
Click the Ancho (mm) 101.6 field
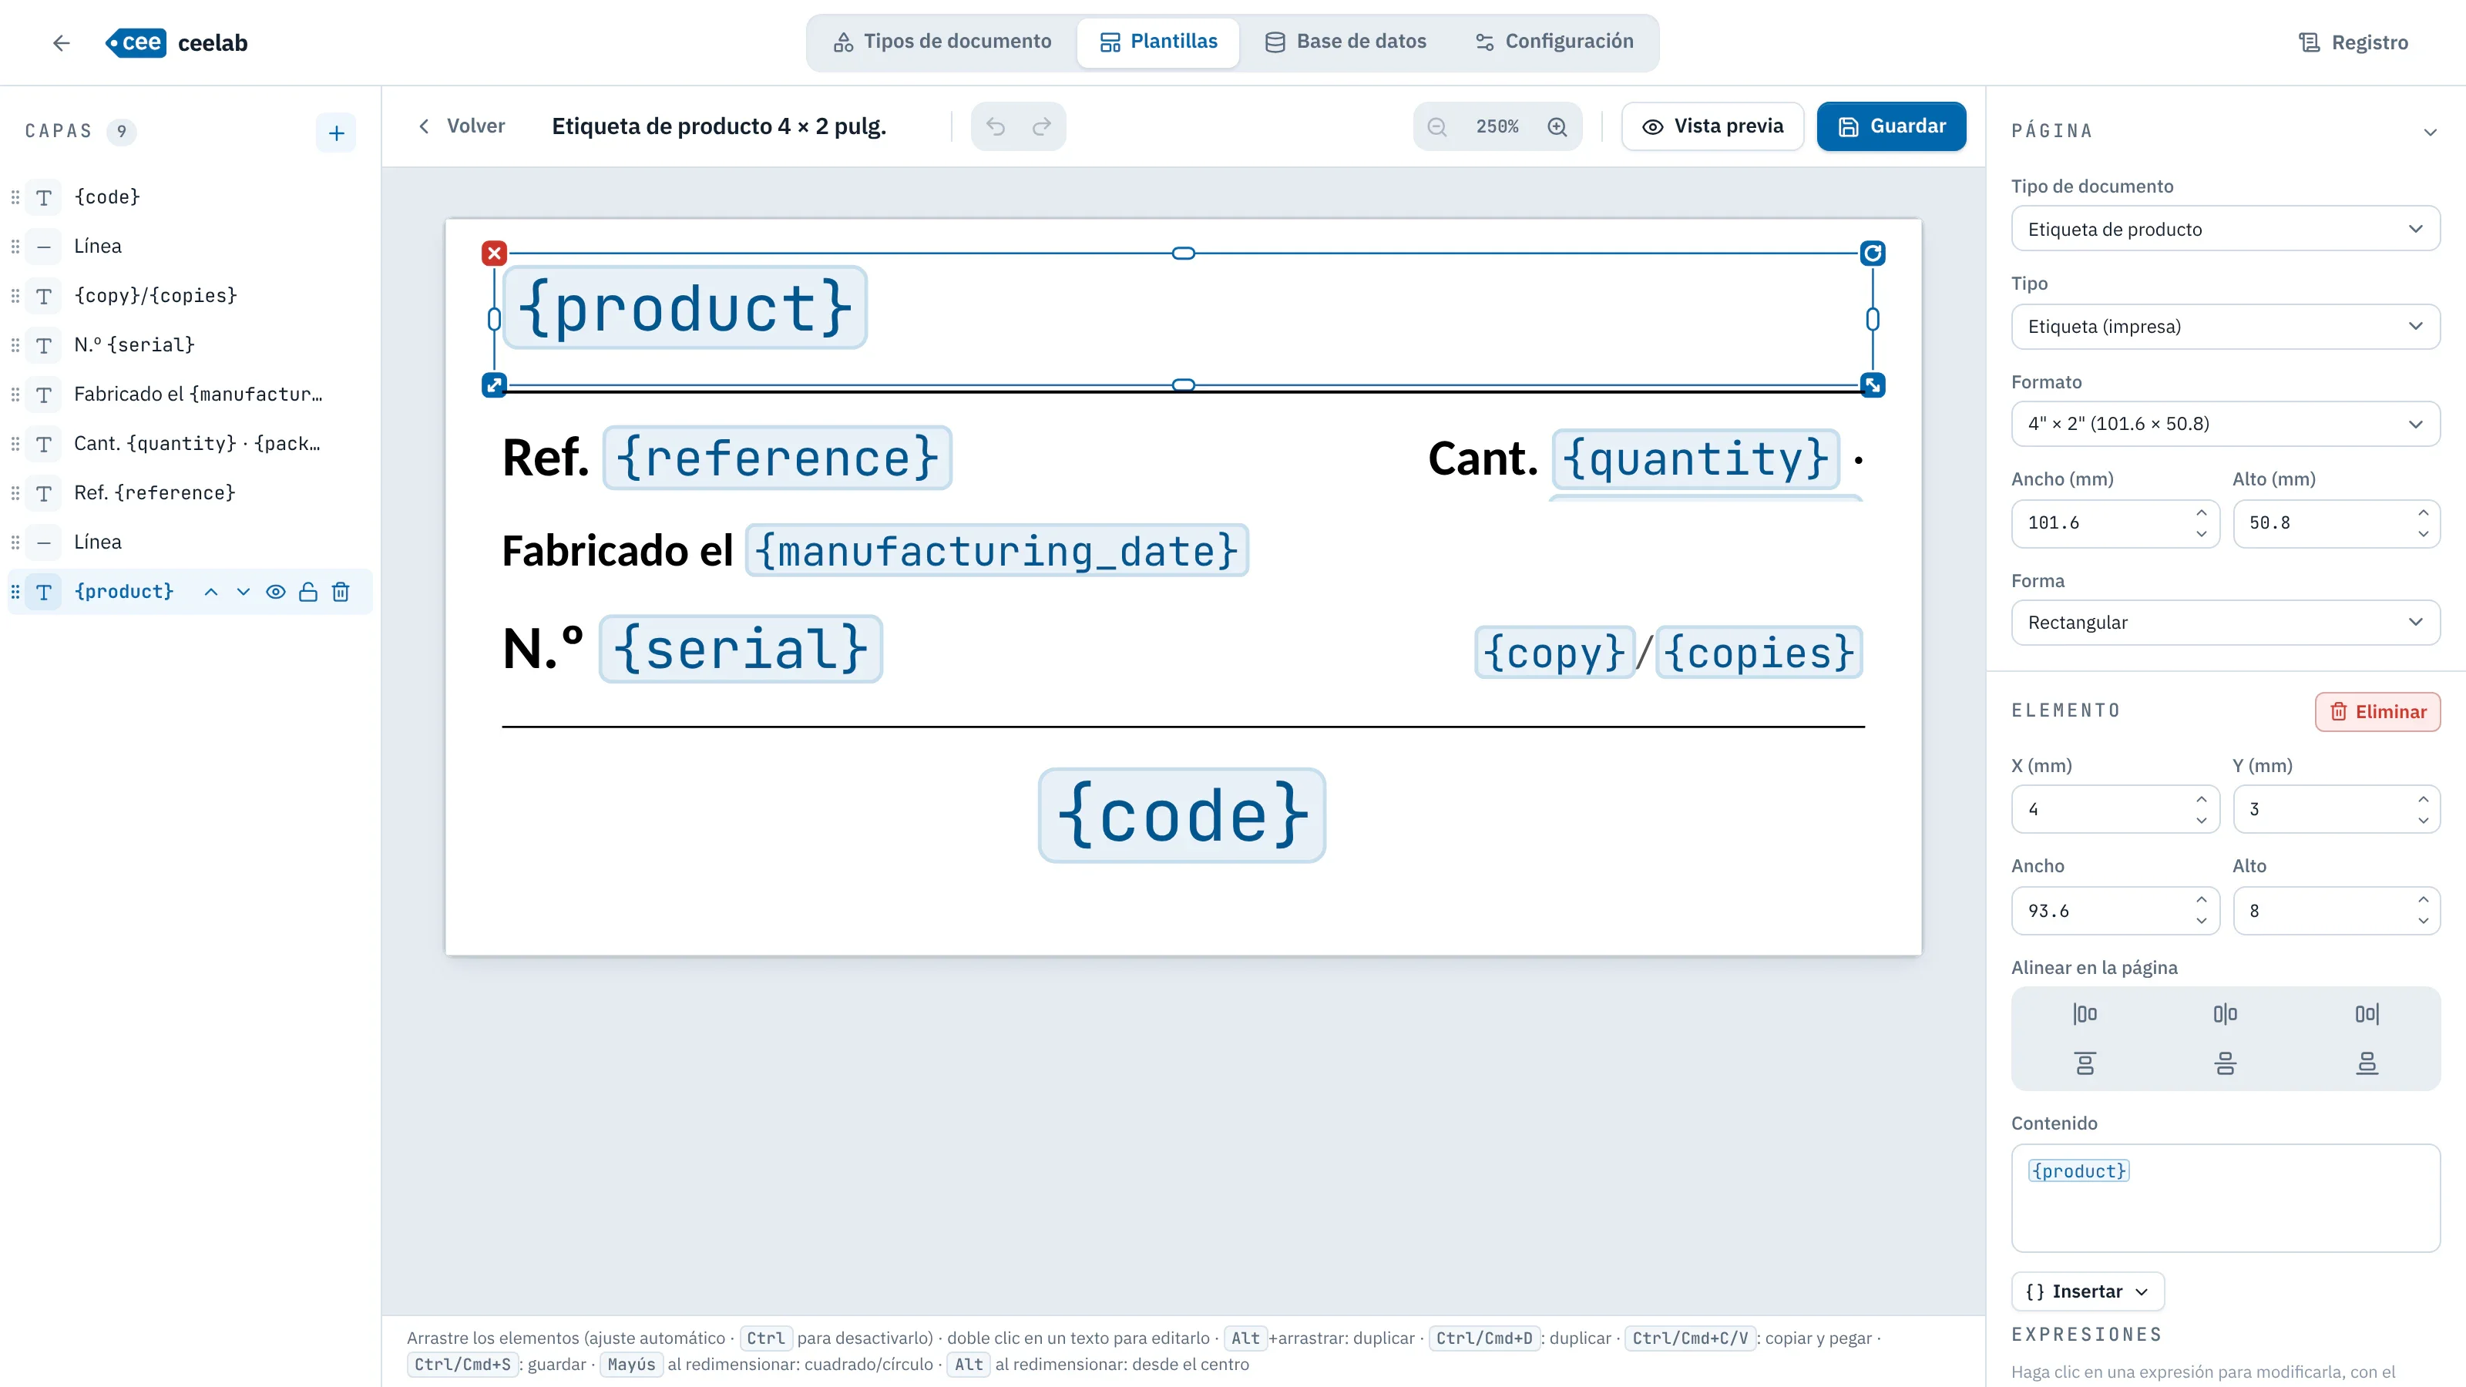[2115, 522]
